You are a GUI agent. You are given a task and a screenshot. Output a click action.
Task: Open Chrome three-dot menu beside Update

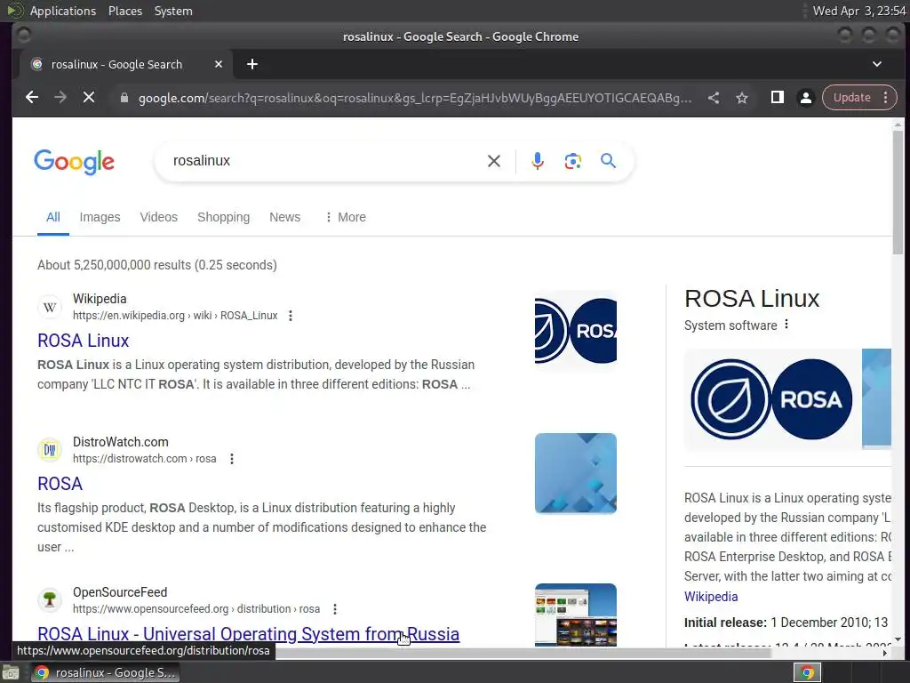[x=886, y=98]
